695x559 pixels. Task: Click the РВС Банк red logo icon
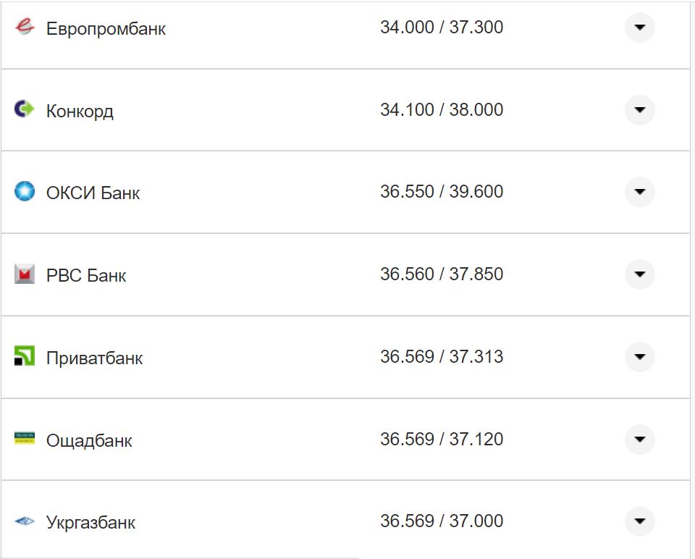click(x=25, y=274)
